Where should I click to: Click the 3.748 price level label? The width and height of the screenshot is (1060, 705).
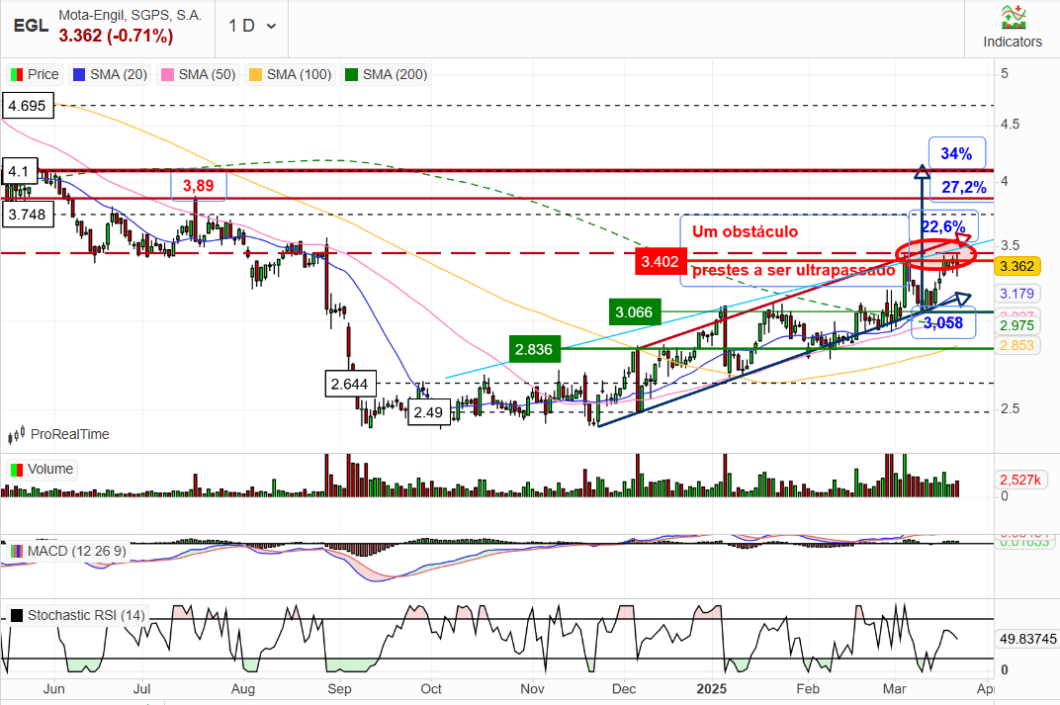tap(28, 215)
